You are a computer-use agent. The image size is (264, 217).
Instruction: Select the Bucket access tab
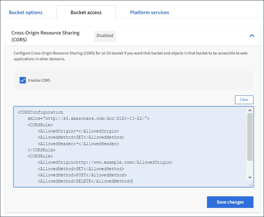tap(86, 12)
